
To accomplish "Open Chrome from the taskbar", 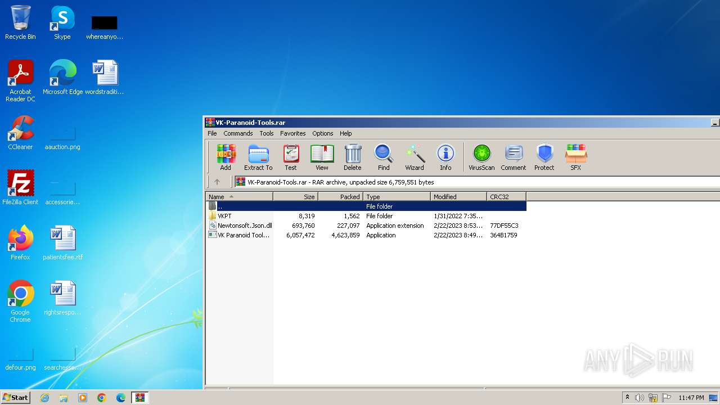I will click(x=102, y=398).
